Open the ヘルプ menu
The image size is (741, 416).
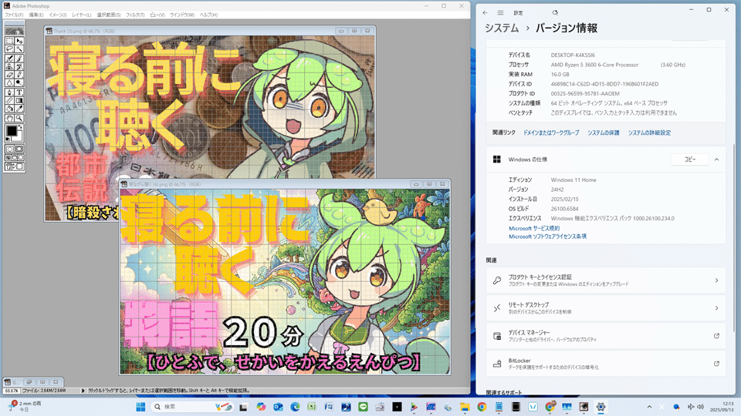[208, 15]
